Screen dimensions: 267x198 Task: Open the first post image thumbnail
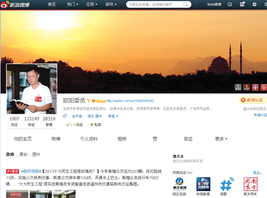pos(17,194)
